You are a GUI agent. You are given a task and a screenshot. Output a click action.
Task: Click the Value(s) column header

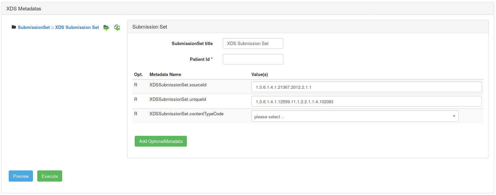pyautogui.click(x=259, y=74)
